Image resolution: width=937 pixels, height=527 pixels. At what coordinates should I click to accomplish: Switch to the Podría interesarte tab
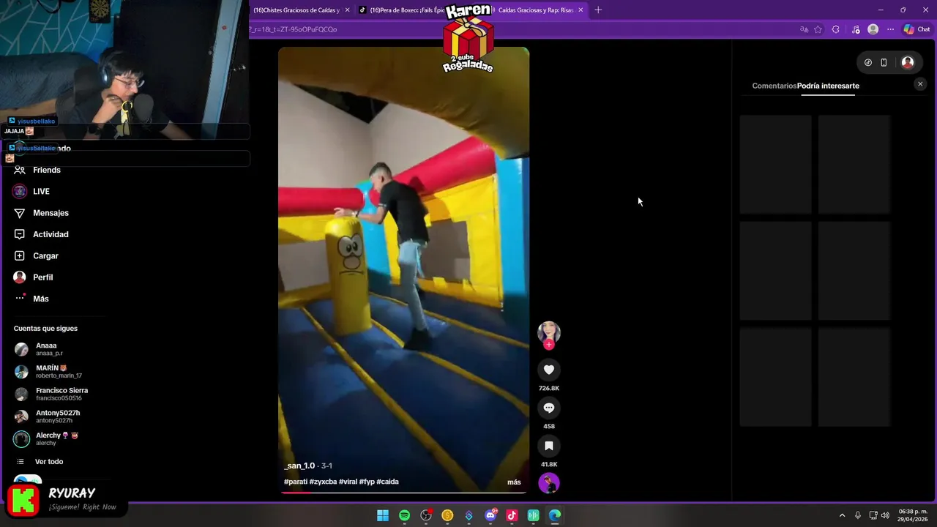[828, 86]
